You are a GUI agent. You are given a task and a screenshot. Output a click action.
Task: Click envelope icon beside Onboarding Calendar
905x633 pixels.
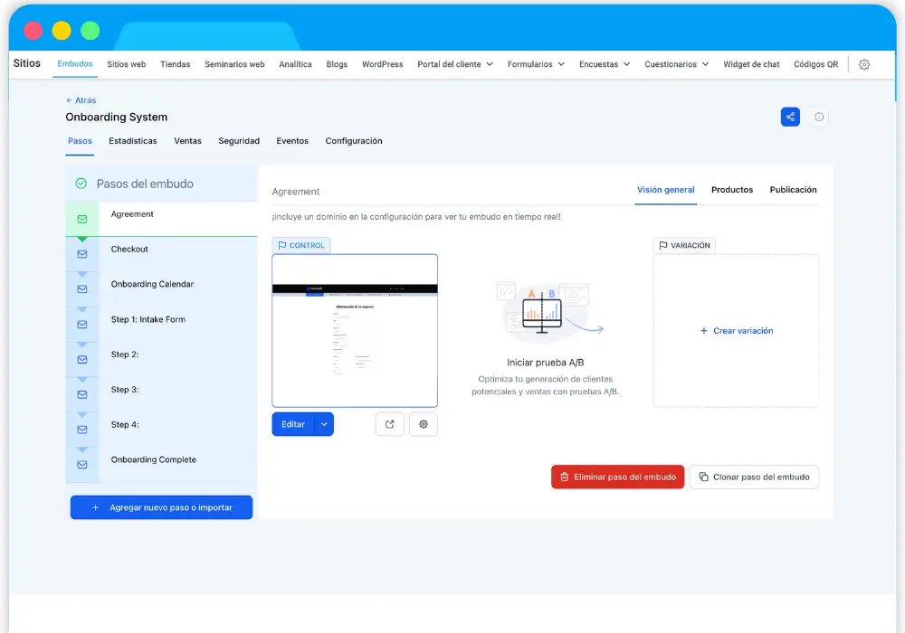point(82,289)
